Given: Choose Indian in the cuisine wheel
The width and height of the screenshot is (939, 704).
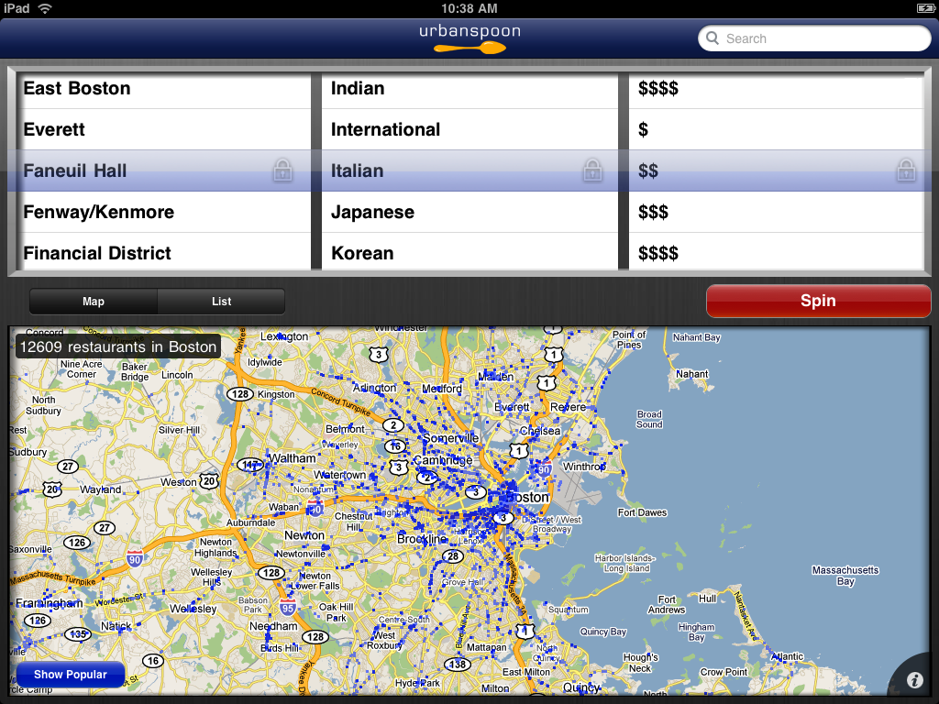Looking at the screenshot, I should pyautogui.click(x=358, y=89).
